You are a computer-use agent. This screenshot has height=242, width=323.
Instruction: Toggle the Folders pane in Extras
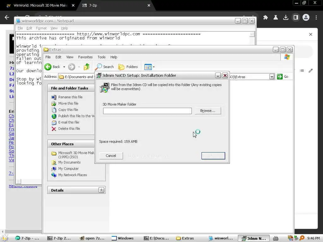pyautogui.click(x=128, y=67)
